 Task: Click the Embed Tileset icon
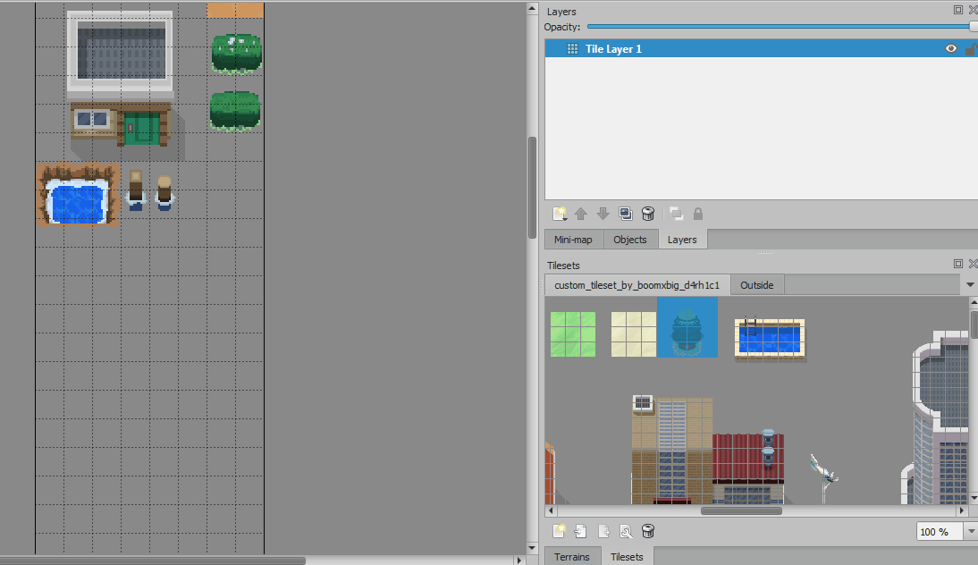point(581,531)
